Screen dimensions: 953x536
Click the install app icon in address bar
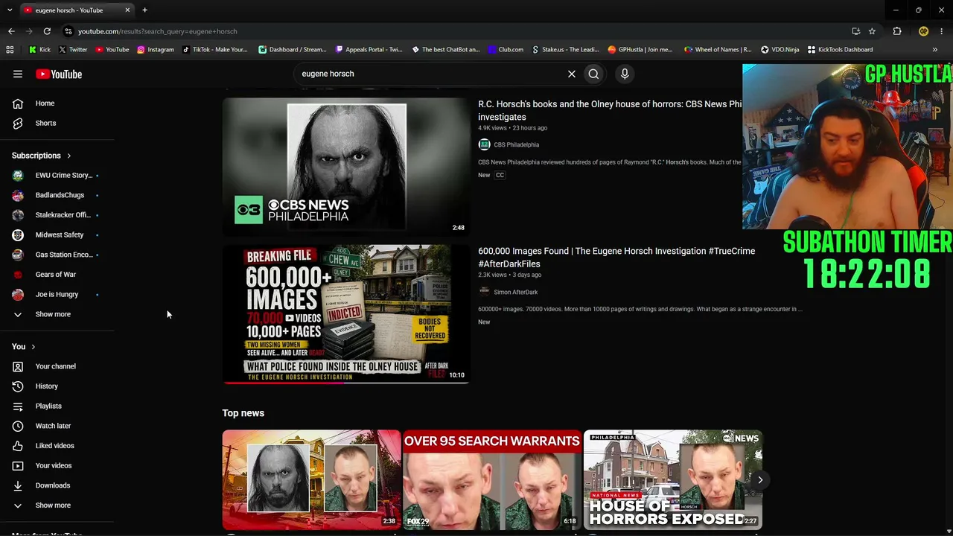coord(855,31)
